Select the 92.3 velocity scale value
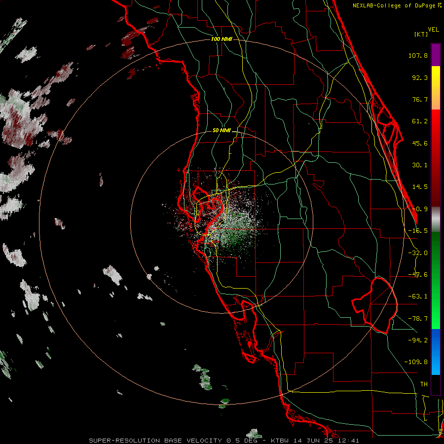Viewport: 444px width, 444px height. click(x=420, y=77)
